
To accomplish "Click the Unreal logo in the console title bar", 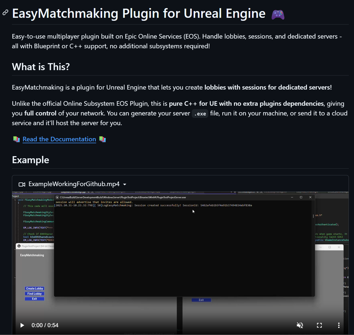I will click(x=57, y=197).
